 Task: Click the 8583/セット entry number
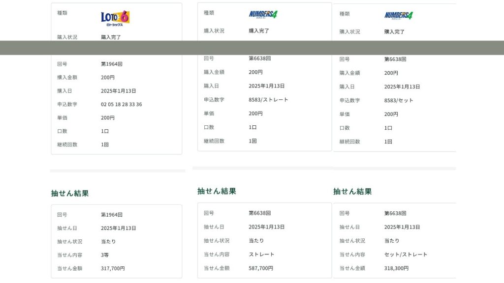399,100
